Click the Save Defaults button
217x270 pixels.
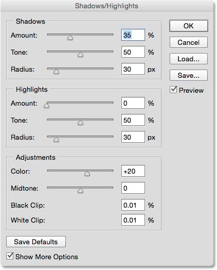coord(36,242)
